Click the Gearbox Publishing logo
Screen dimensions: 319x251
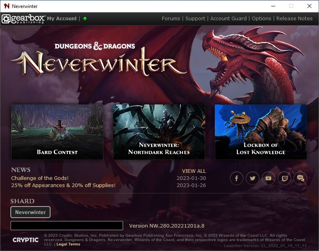[x=23, y=19]
